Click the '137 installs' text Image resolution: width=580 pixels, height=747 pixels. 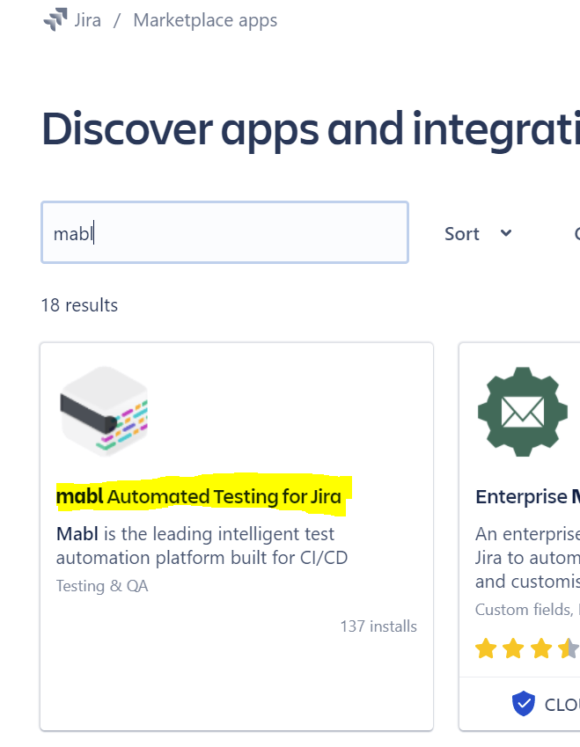coord(378,626)
